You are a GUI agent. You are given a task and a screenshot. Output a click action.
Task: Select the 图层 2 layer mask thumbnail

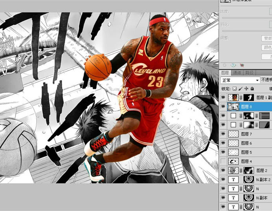248,171
